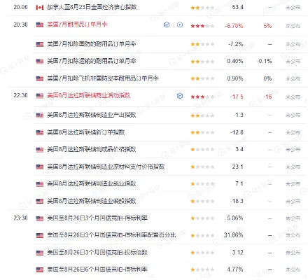Click the previous value -12.8

click(237, 132)
